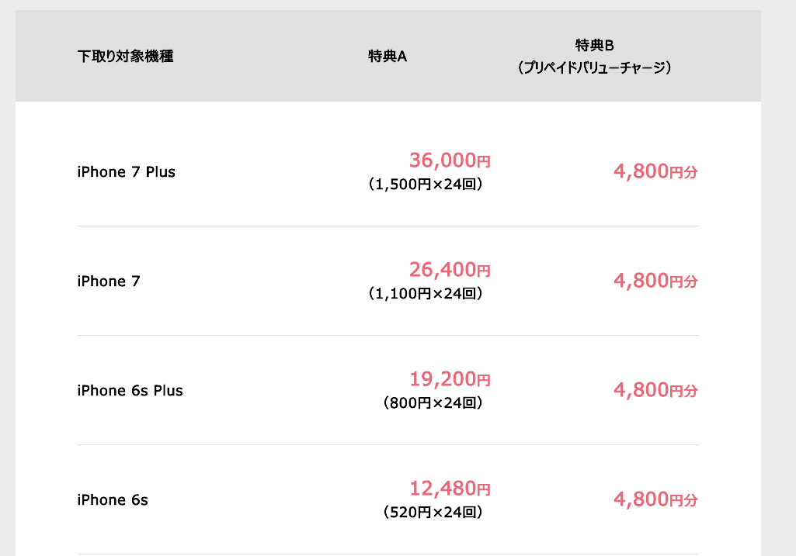The height and width of the screenshot is (556, 796).
Task: Select the iPhone 7 row label
Action: point(109,281)
